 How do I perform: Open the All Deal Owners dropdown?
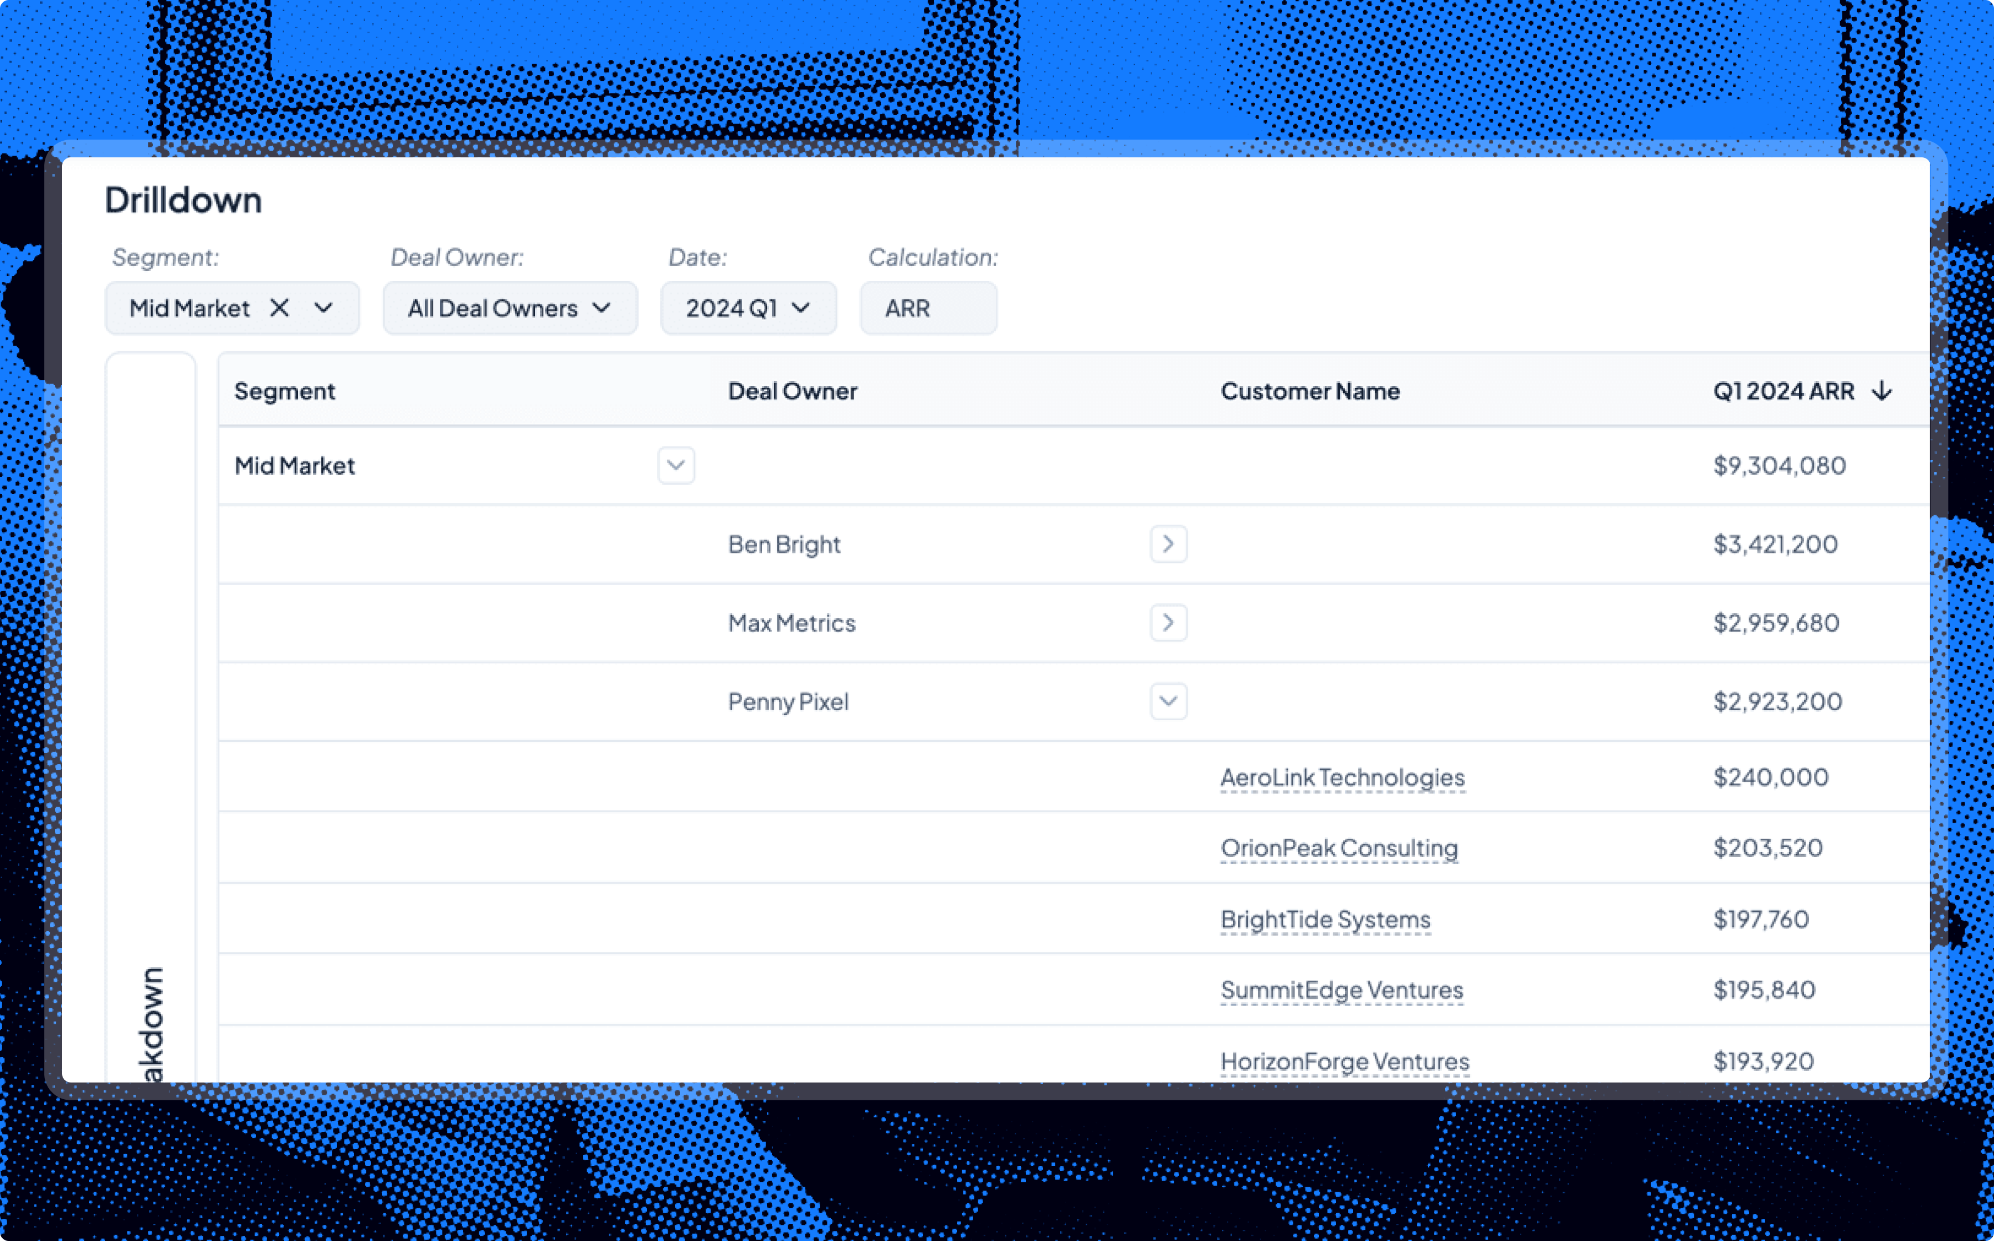510,308
